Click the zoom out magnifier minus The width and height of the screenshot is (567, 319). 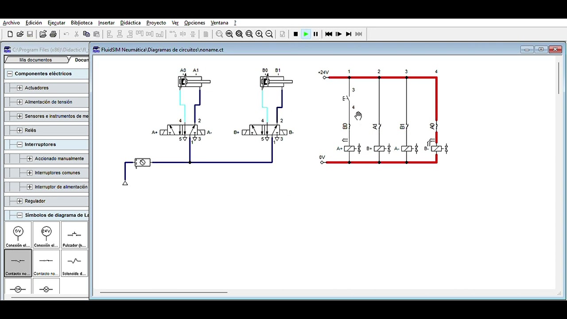(x=269, y=34)
